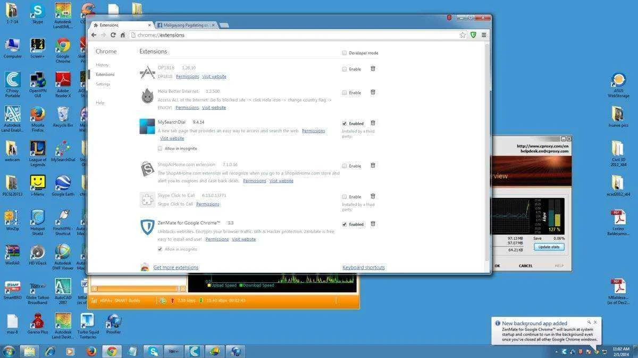Screen dimensions: 638x358
Task: Open notification options wrench icon
Action: pos(589,322)
